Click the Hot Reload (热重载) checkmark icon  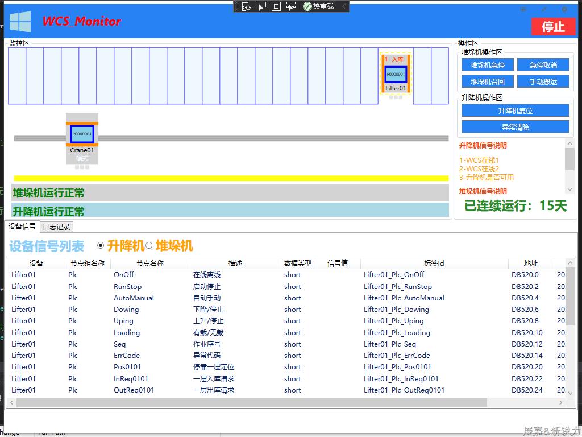pyautogui.click(x=307, y=6)
